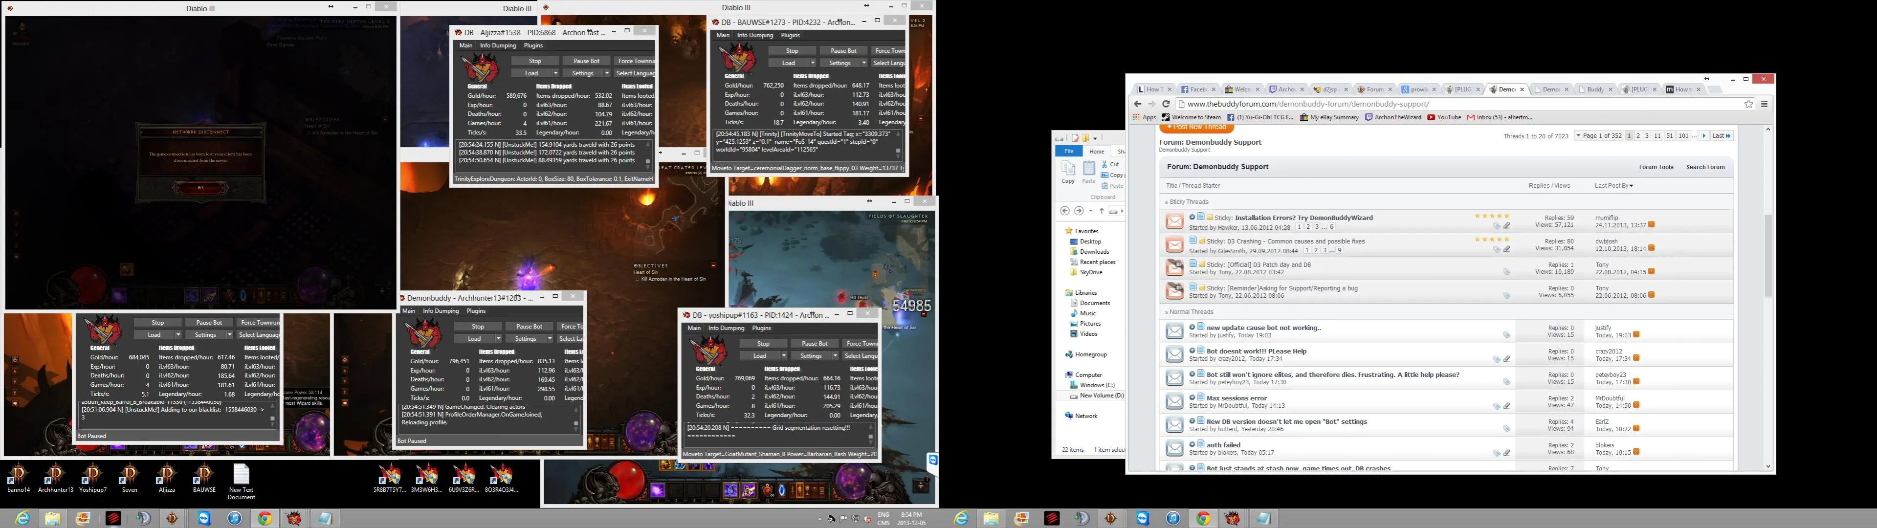
Task: Click File Explorer's up-one-level arrow
Action: (x=1102, y=211)
